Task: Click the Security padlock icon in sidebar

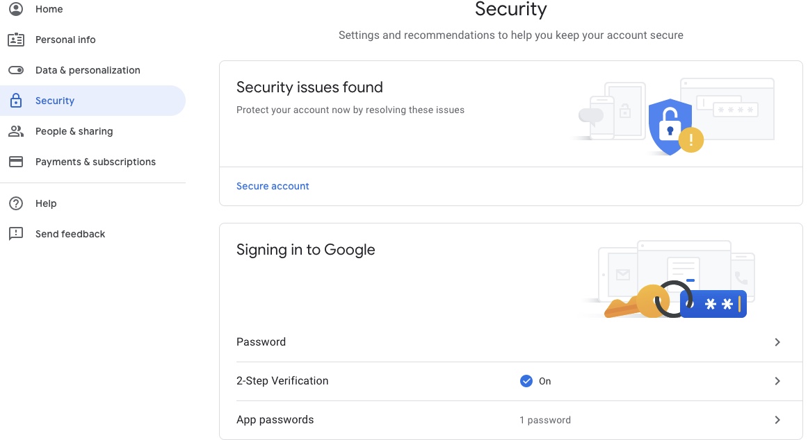Action: point(15,101)
